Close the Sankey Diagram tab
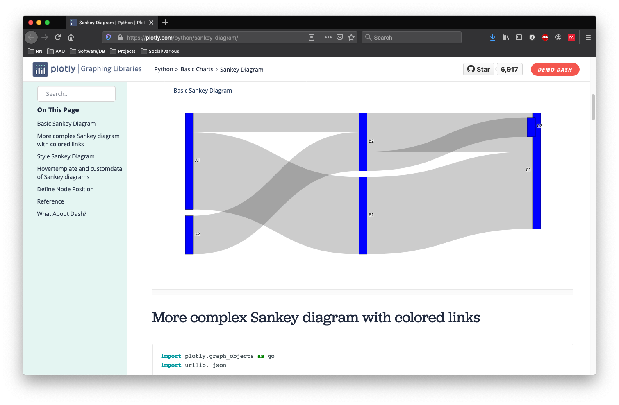 pos(151,23)
